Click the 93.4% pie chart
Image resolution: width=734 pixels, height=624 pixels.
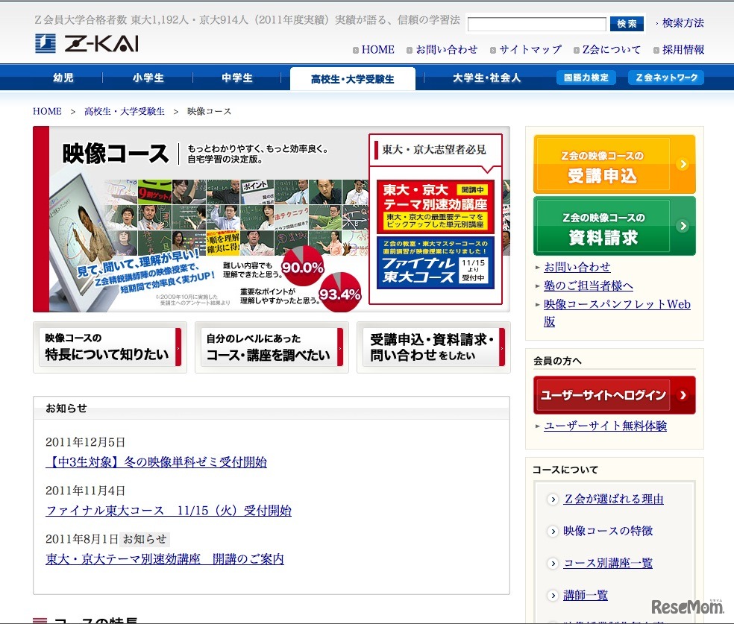tap(340, 292)
